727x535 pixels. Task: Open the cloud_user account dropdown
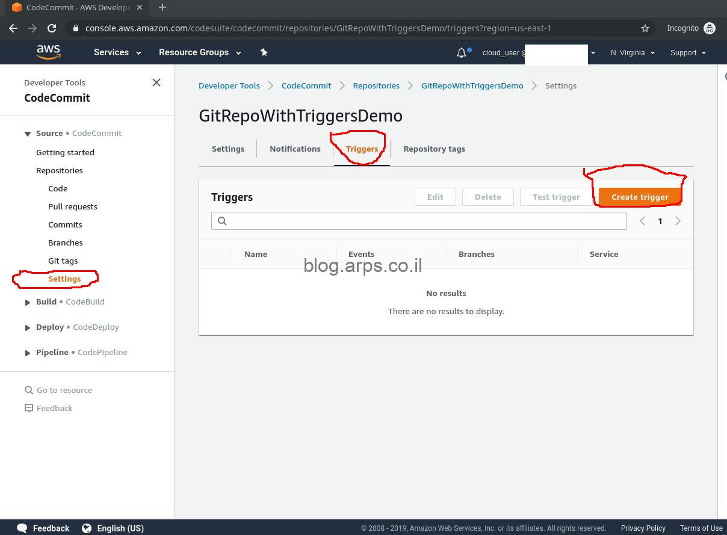pyautogui.click(x=539, y=53)
